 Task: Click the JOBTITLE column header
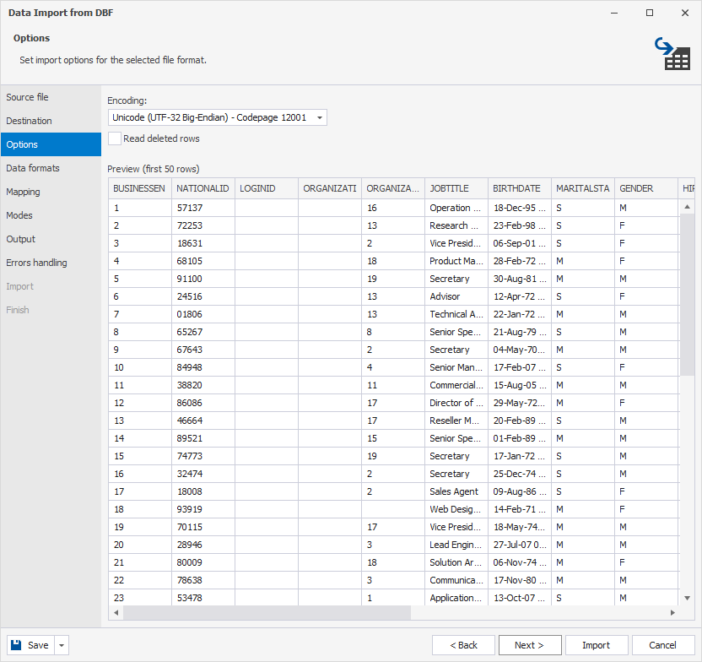[456, 188]
